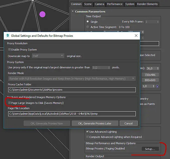Click OK, Generate Proxies Later

pyautogui.click(x=95, y=123)
